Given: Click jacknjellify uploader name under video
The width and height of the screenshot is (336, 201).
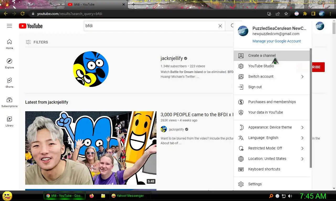Looking at the screenshot, I should tap(176, 129).
